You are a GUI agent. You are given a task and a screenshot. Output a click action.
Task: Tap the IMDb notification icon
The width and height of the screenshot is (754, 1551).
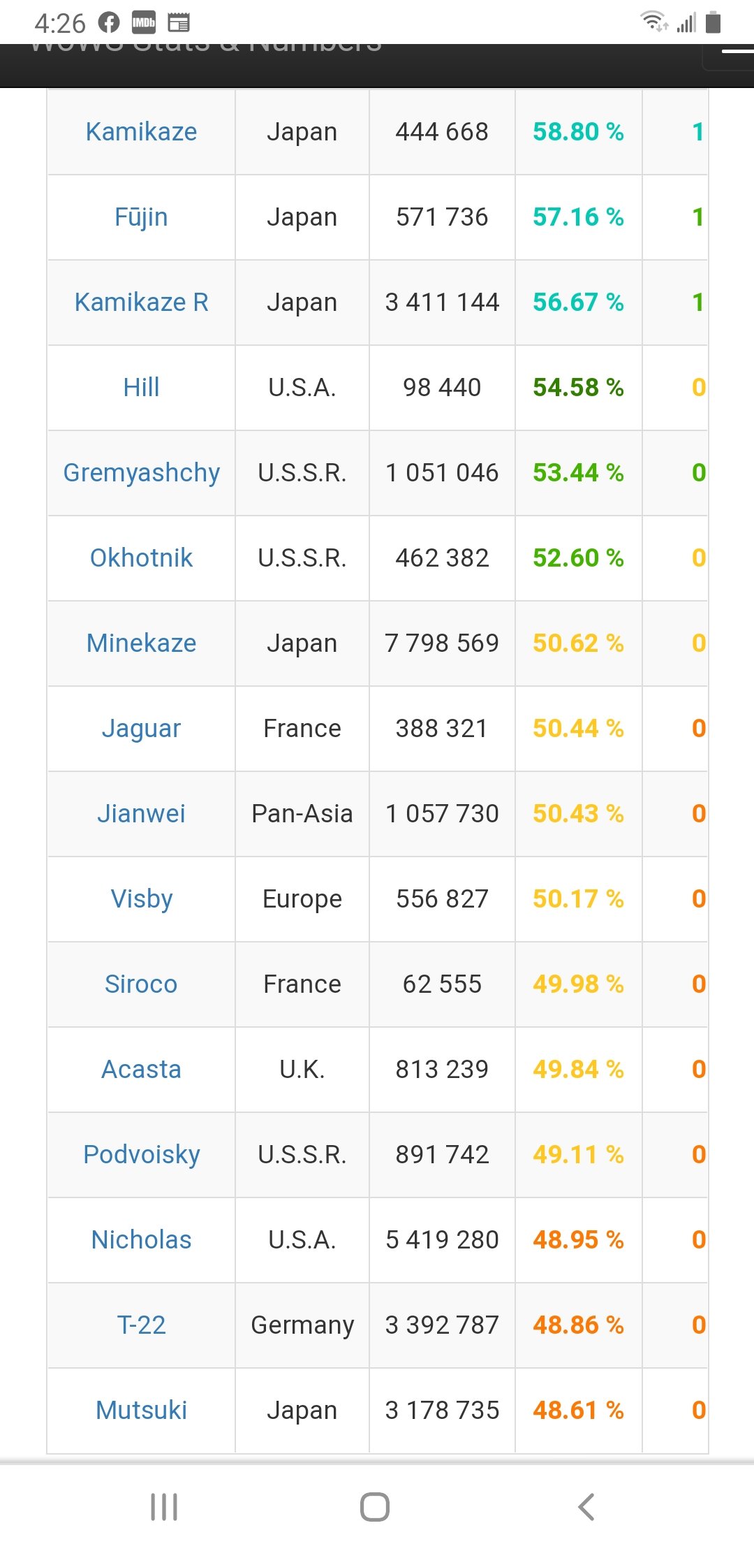point(144,23)
